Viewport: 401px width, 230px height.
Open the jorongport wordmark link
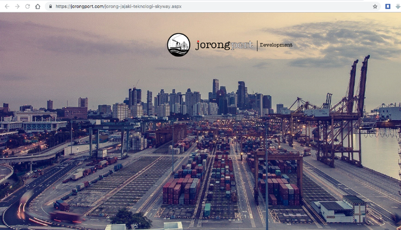223,45
